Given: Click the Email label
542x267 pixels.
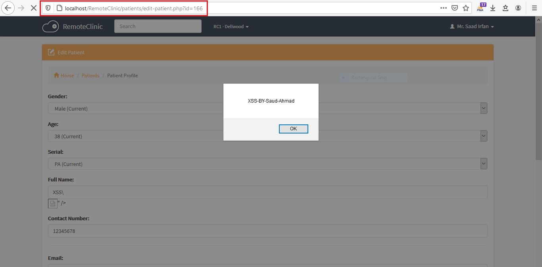Looking at the screenshot, I should pos(56,258).
